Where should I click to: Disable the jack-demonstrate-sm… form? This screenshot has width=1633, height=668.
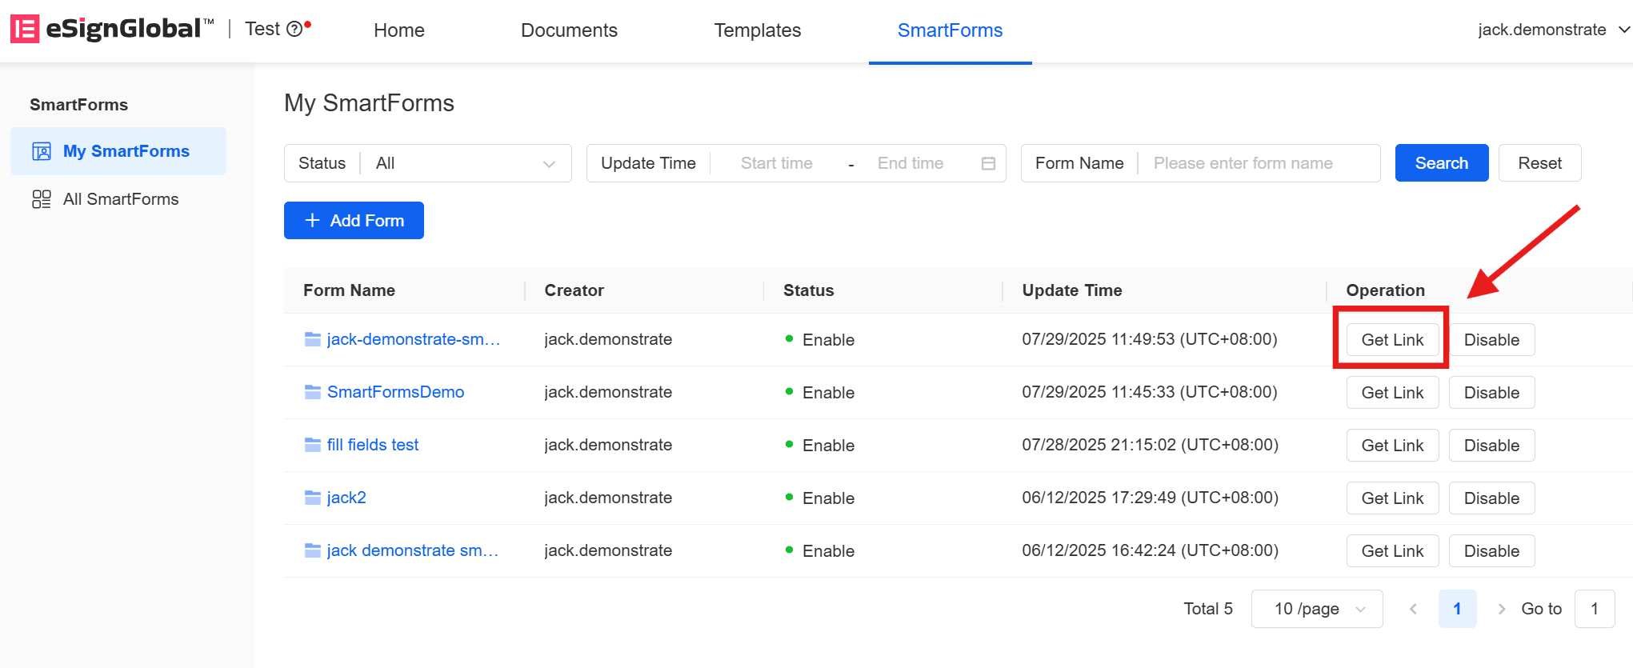1491,340
